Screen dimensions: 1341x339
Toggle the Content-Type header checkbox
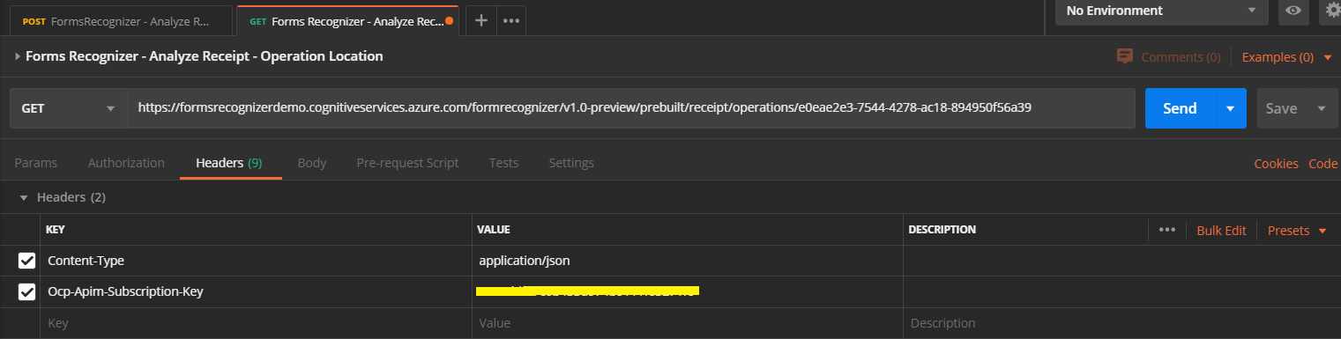point(27,261)
